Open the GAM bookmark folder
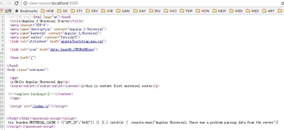Viewport: 284px width, 130px height. point(123,11)
